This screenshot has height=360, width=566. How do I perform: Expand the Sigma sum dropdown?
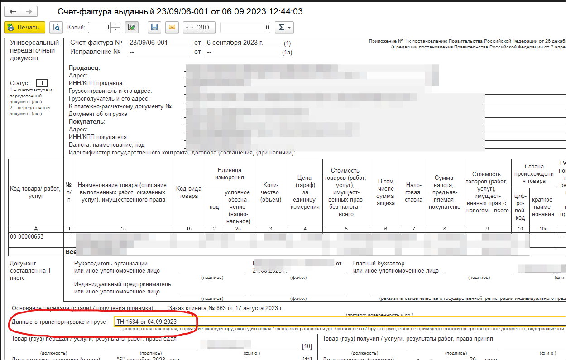pyautogui.click(x=285, y=28)
